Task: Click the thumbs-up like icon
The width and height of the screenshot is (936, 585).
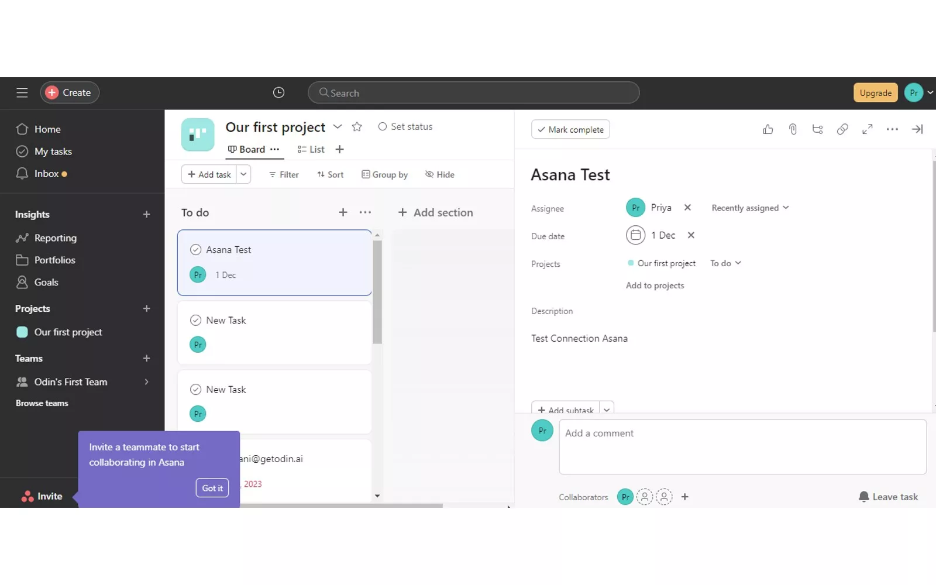Action: [x=768, y=129]
